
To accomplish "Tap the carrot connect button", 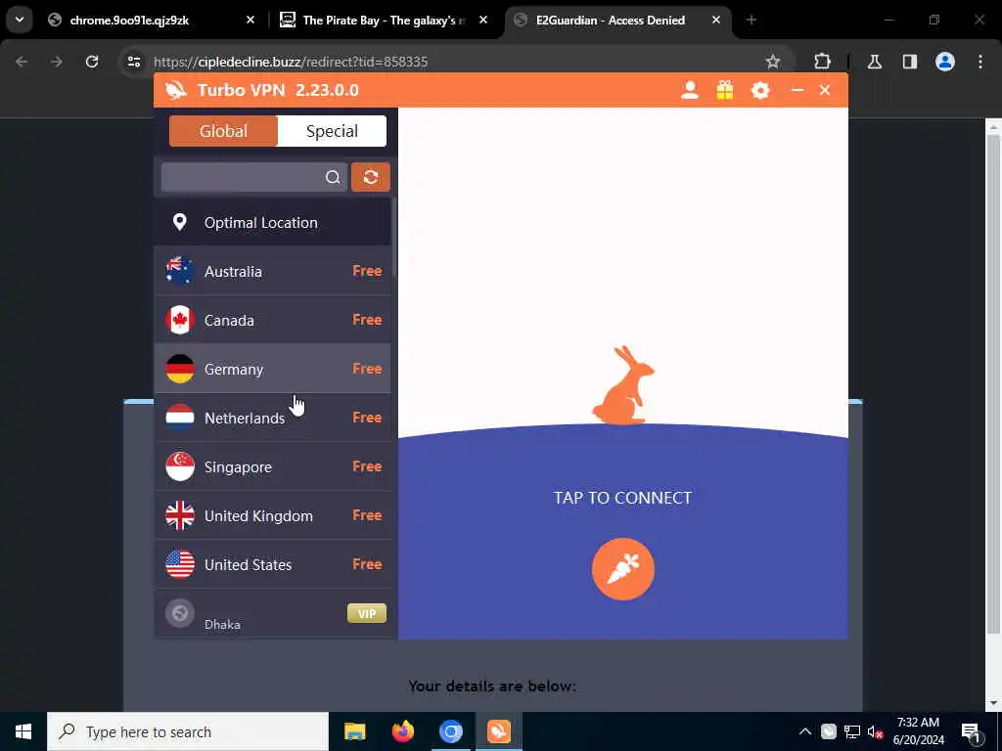I will [x=622, y=568].
